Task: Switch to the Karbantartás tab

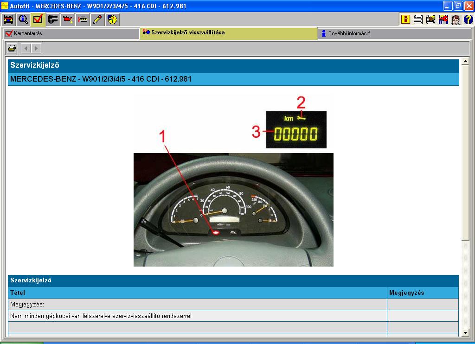Action: click(71, 33)
